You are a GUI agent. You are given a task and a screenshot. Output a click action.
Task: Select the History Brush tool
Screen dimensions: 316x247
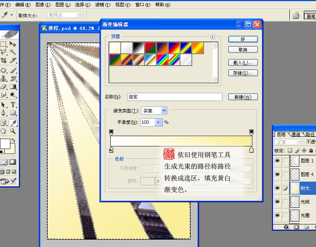[x=13, y=78]
